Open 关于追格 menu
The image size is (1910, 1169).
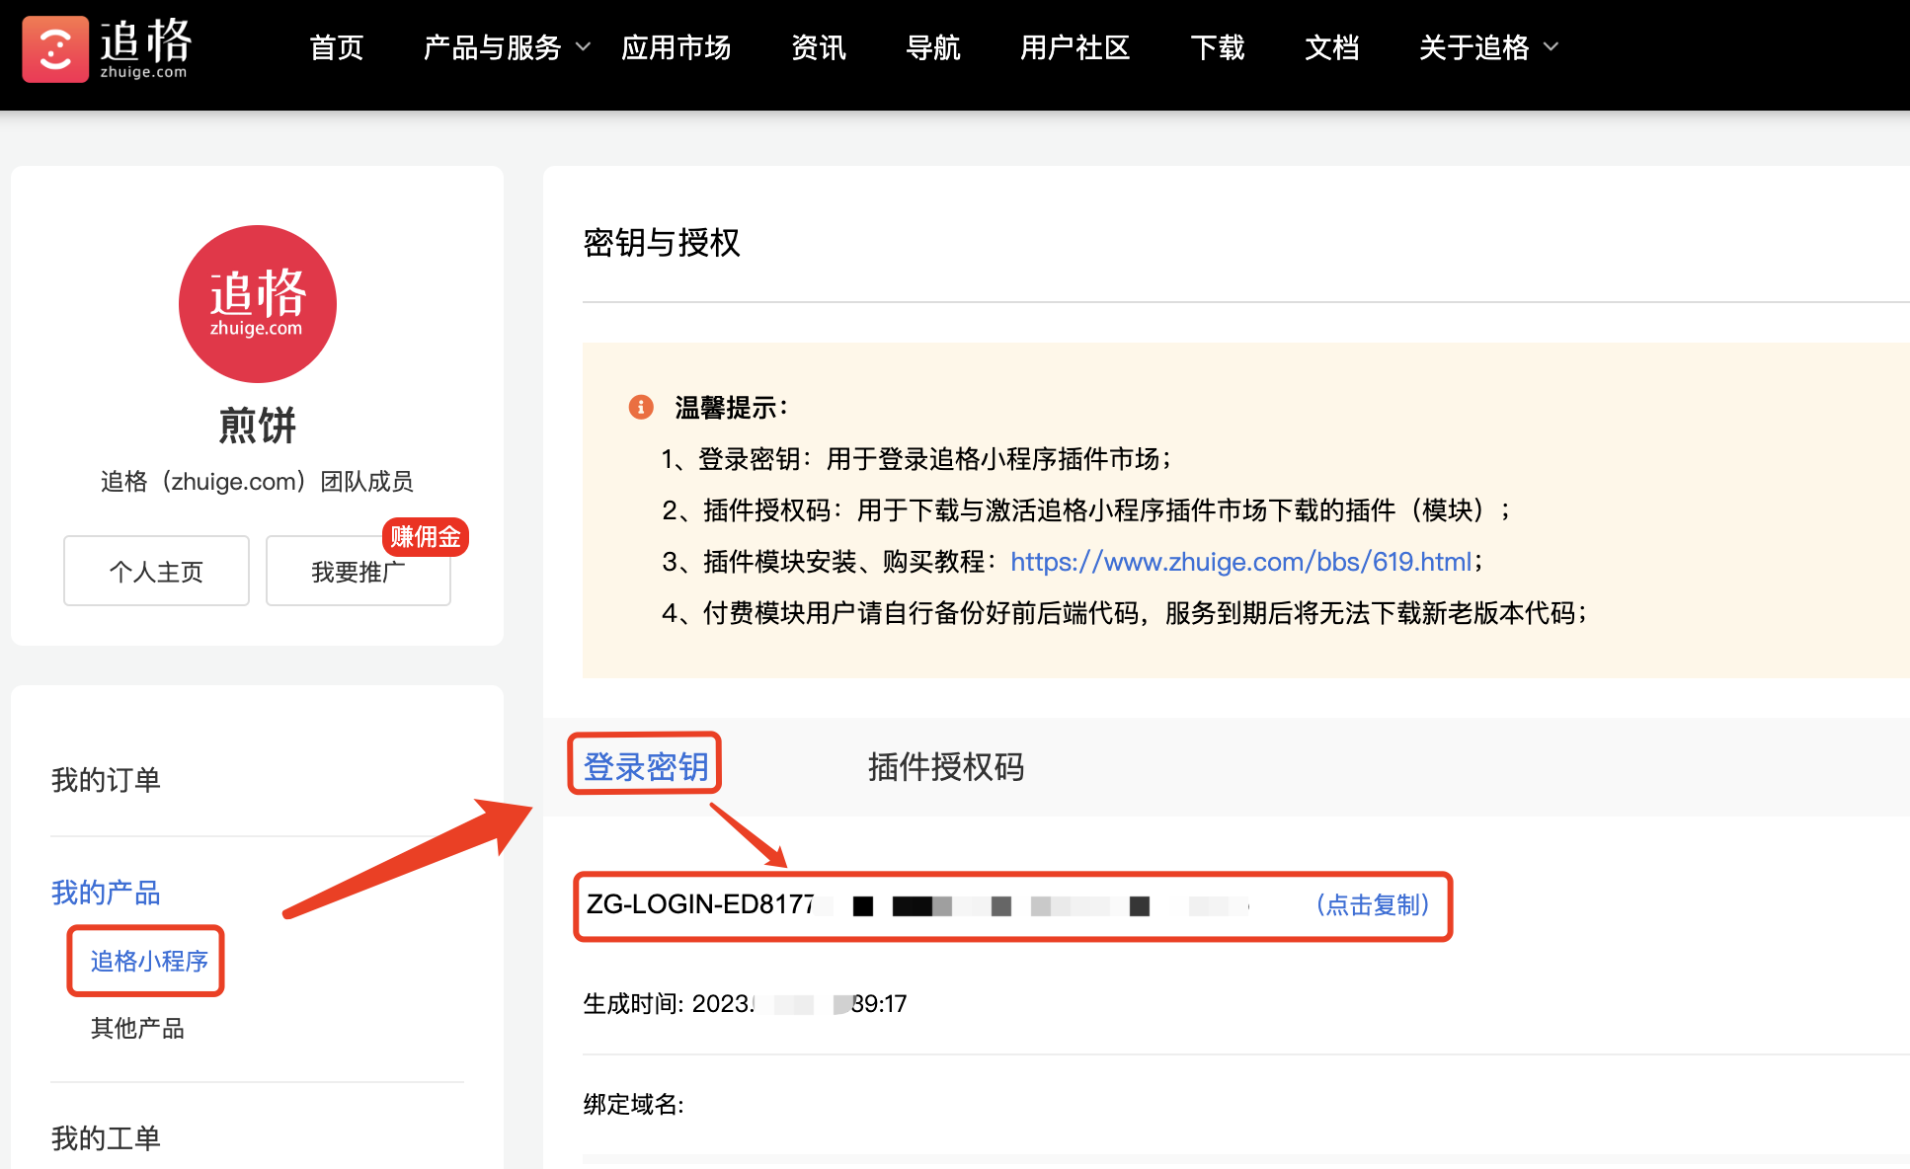[x=1474, y=47]
